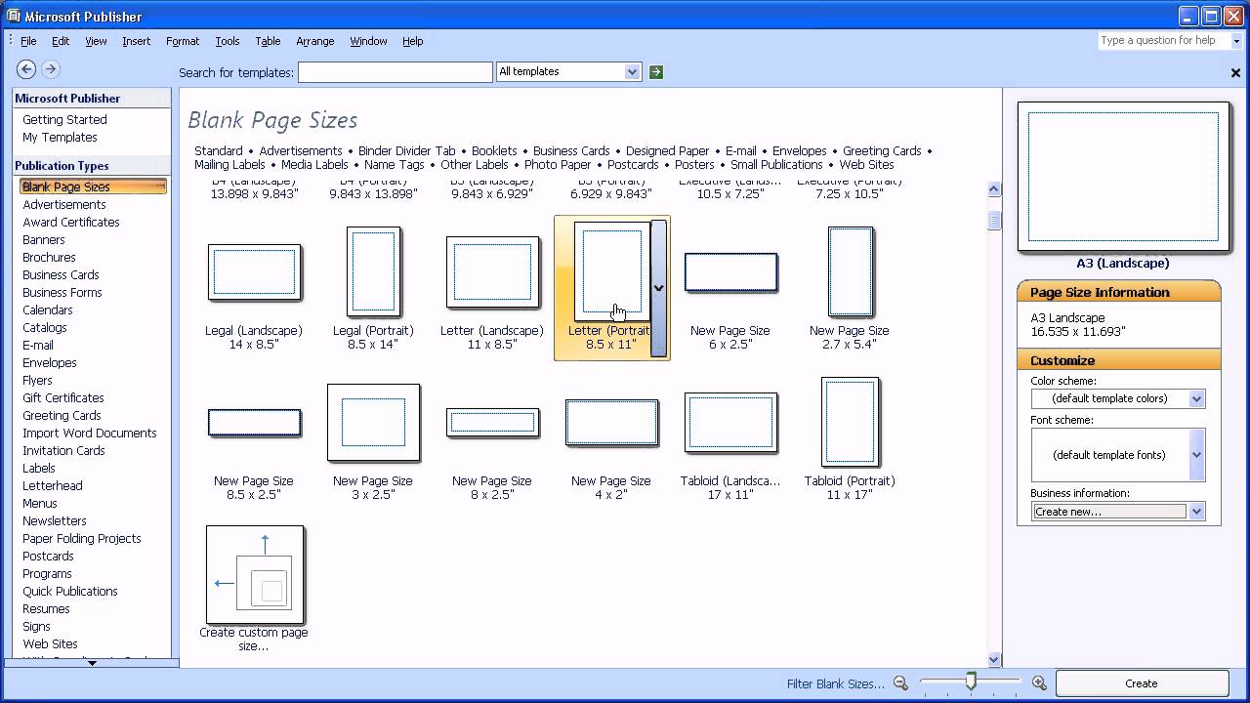Click the green search Go arrow
Screen dimensions: 1250x703
pos(656,71)
